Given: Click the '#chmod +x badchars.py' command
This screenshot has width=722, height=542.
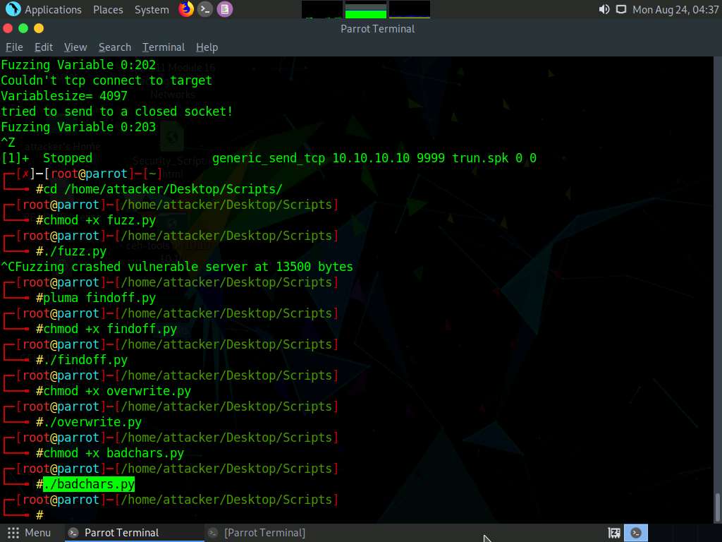Looking at the screenshot, I should 110,454.
